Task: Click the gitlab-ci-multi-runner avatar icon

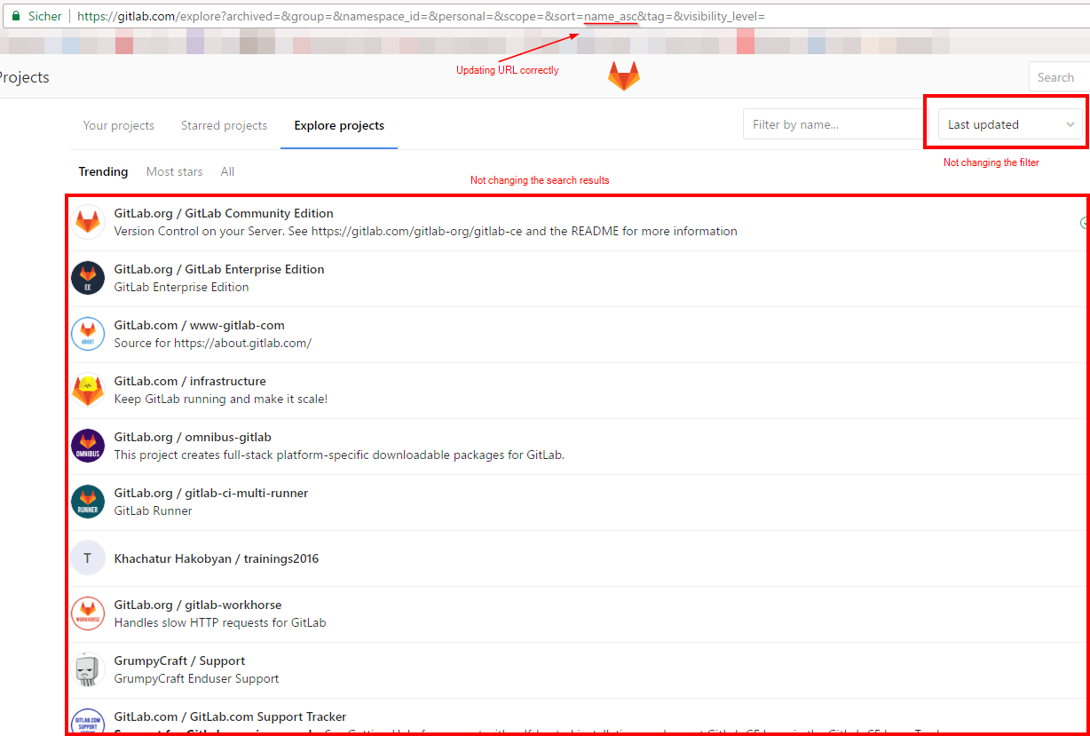Action: [x=88, y=502]
